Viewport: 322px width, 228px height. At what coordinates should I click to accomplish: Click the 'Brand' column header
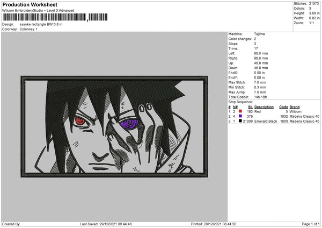point(295,107)
